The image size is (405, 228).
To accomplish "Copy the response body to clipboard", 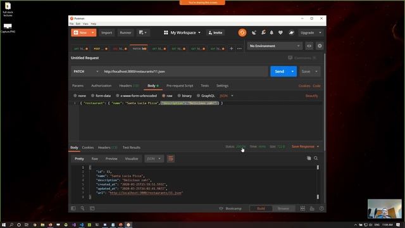I will click(309, 158).
